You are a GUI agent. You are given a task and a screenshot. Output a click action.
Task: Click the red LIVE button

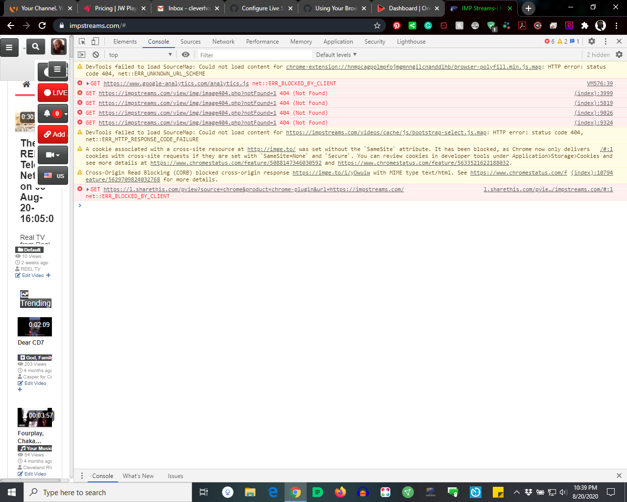pyautogui.click(x=53, y=92)
